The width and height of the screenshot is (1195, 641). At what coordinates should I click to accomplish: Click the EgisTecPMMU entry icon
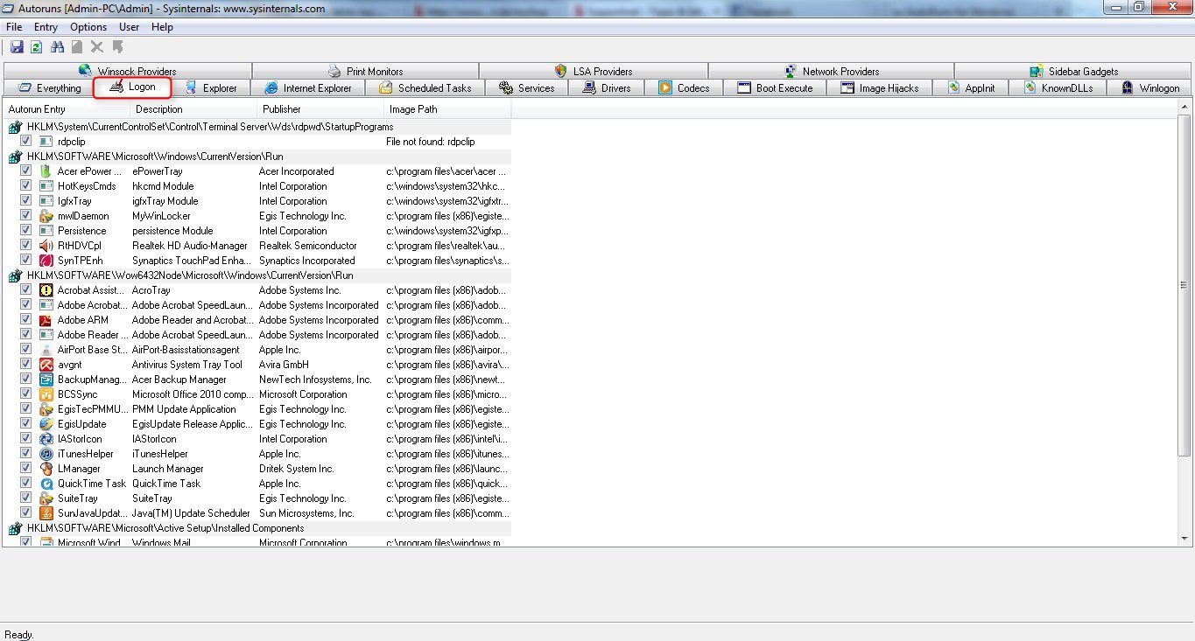46,409
